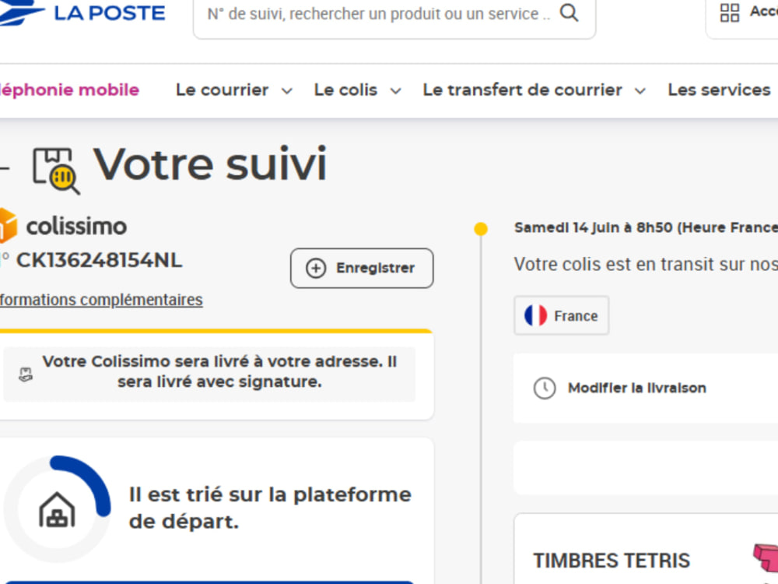Expand Le courrier chevron

287,91
